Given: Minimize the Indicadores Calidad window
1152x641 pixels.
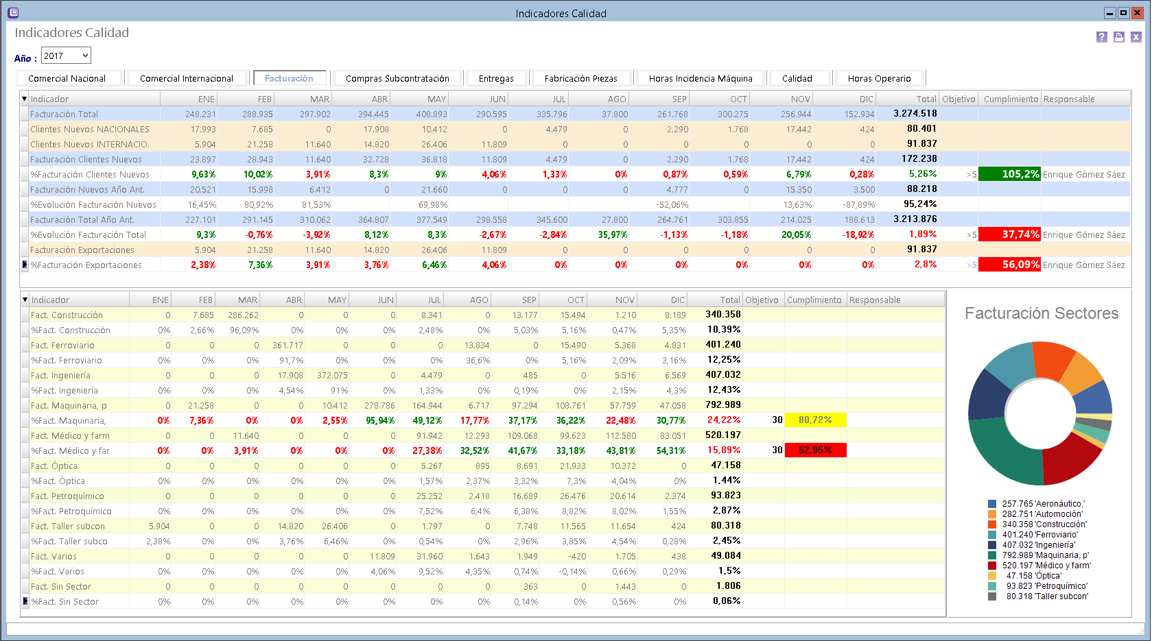Looking at the screenshot, I should 1109,12.
